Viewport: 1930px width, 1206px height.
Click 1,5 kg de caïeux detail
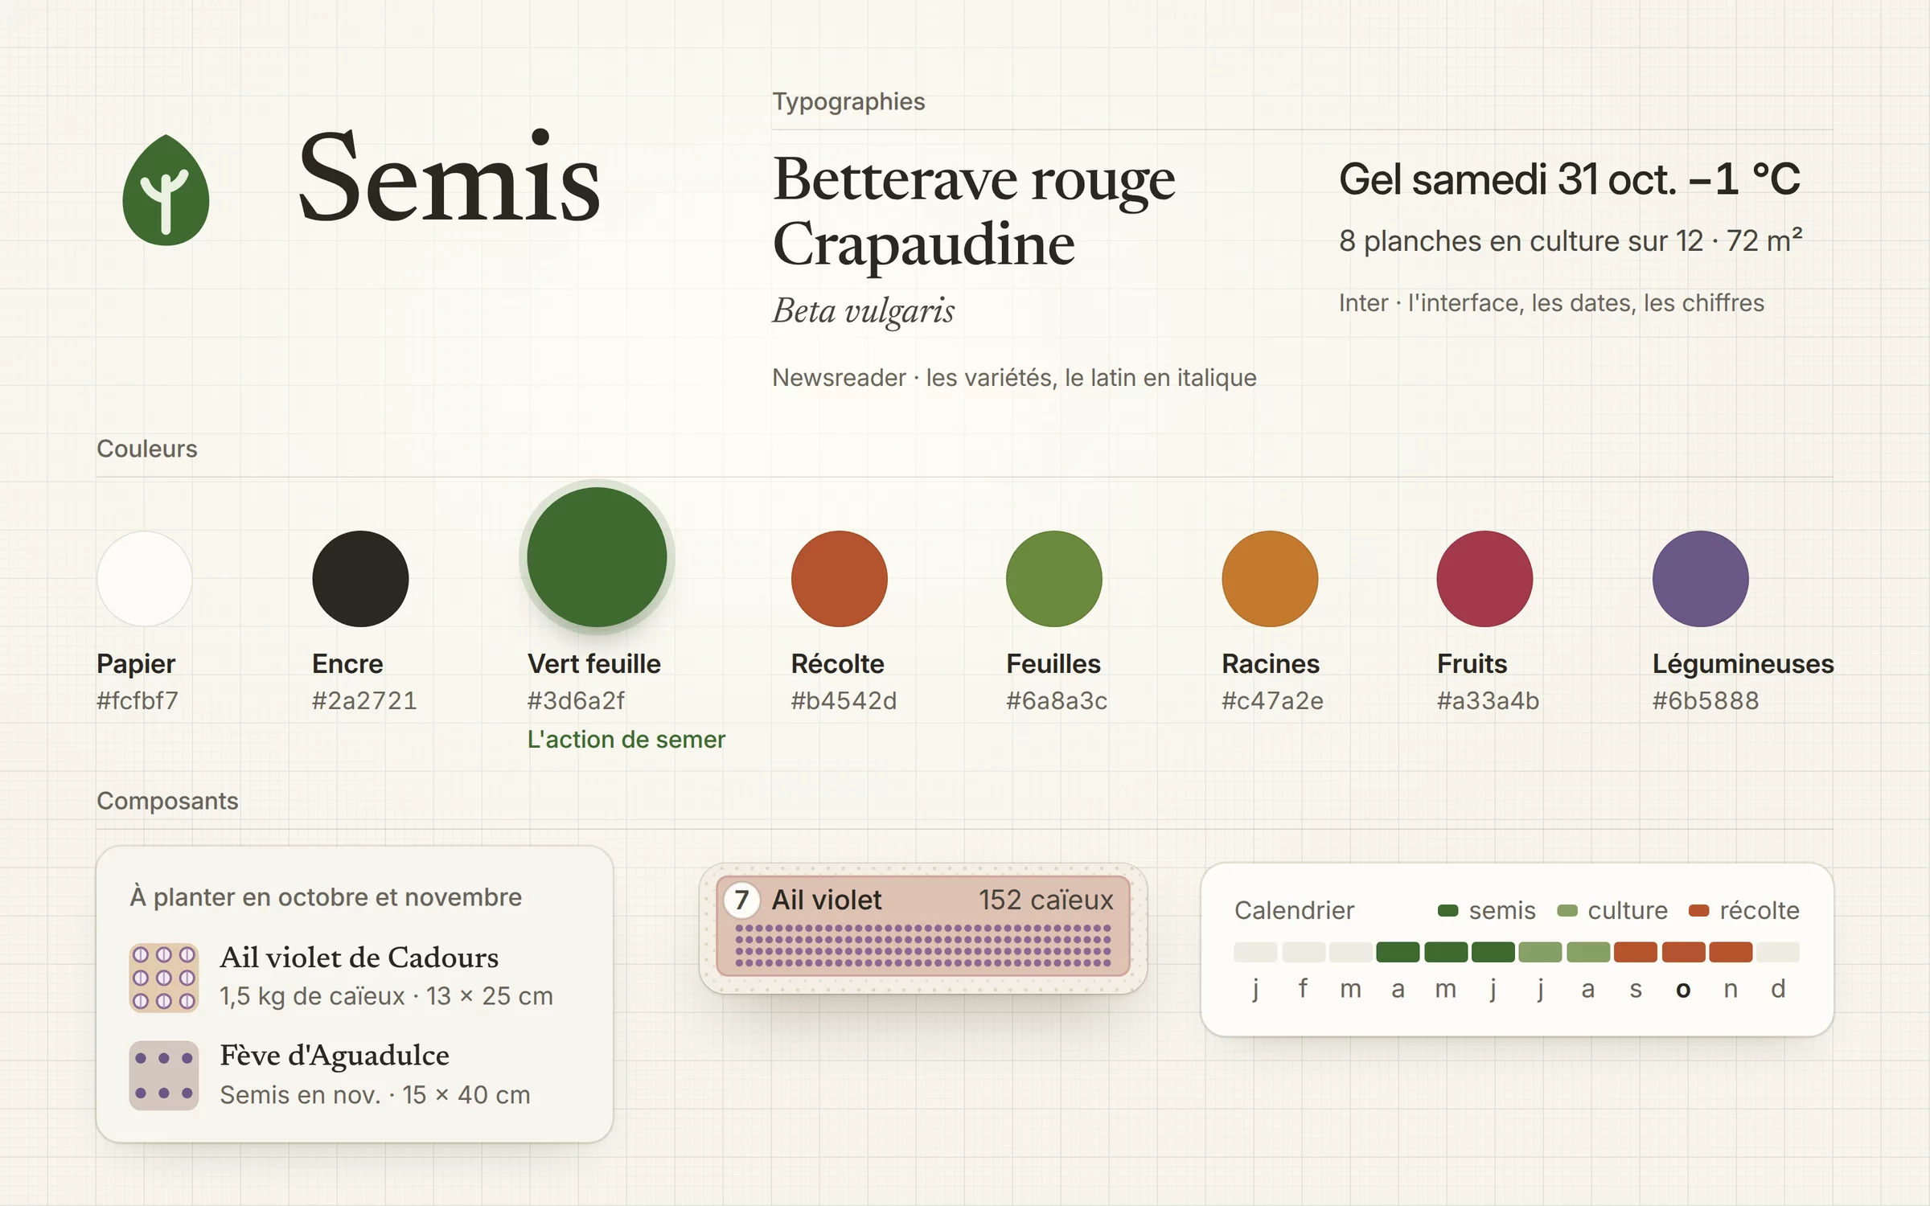(x=386, y=996)
